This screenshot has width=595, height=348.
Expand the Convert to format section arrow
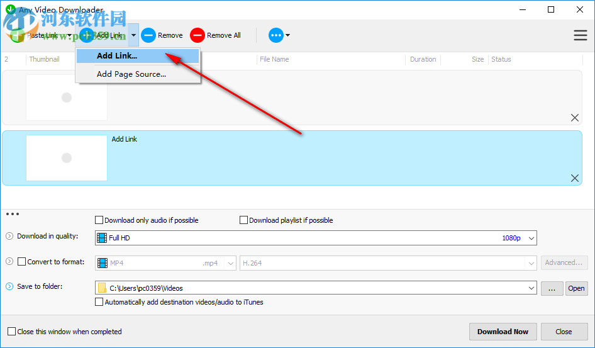(9, 261)
